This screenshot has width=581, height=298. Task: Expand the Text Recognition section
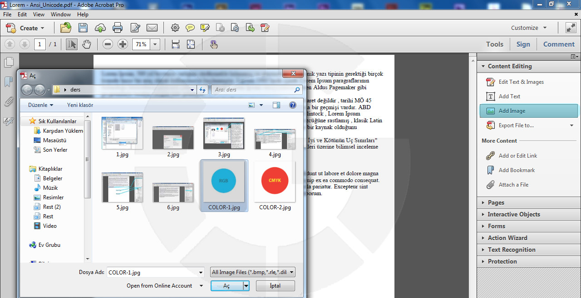528,250
